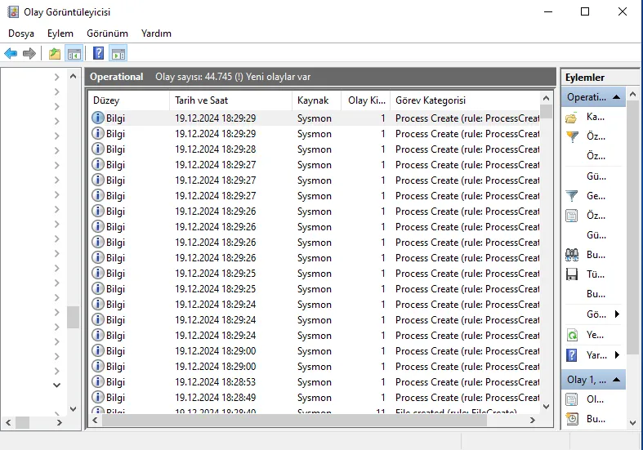Click the up-one-level folder toolbar icon
The width and height of the screenshot is (643, 450).
pos(55,53)
